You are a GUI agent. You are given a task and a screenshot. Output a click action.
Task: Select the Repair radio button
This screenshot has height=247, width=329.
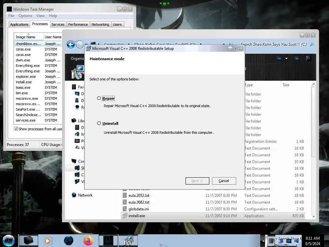tap(99, 98)
